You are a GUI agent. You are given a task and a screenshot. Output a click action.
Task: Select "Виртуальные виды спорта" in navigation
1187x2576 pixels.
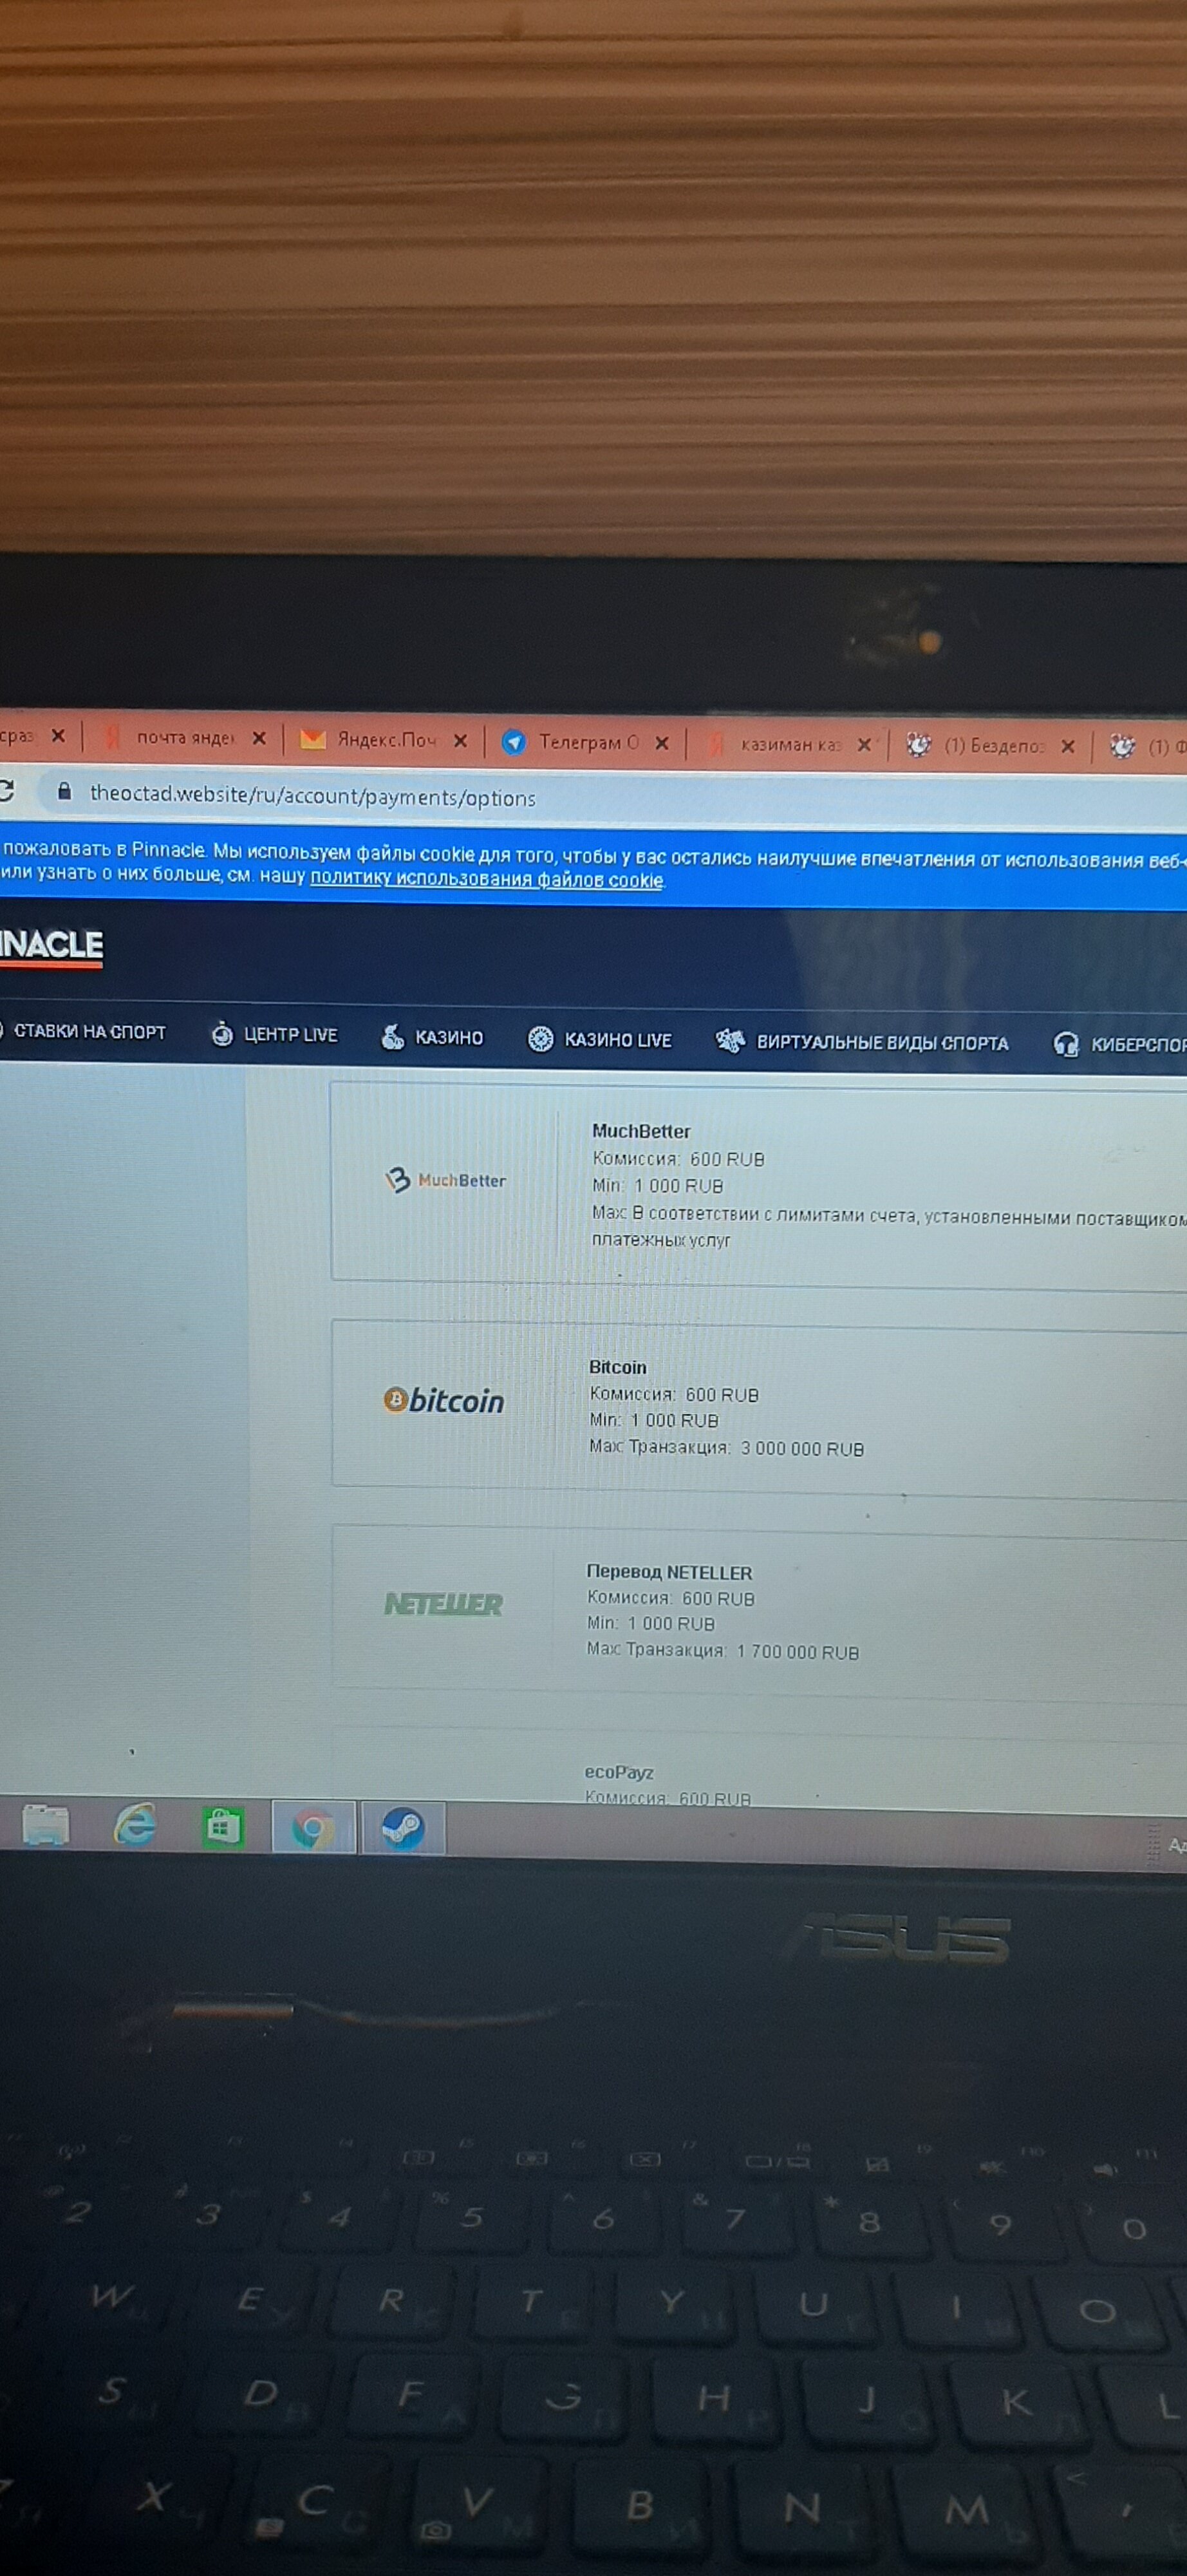click(x=863, y=1042)
